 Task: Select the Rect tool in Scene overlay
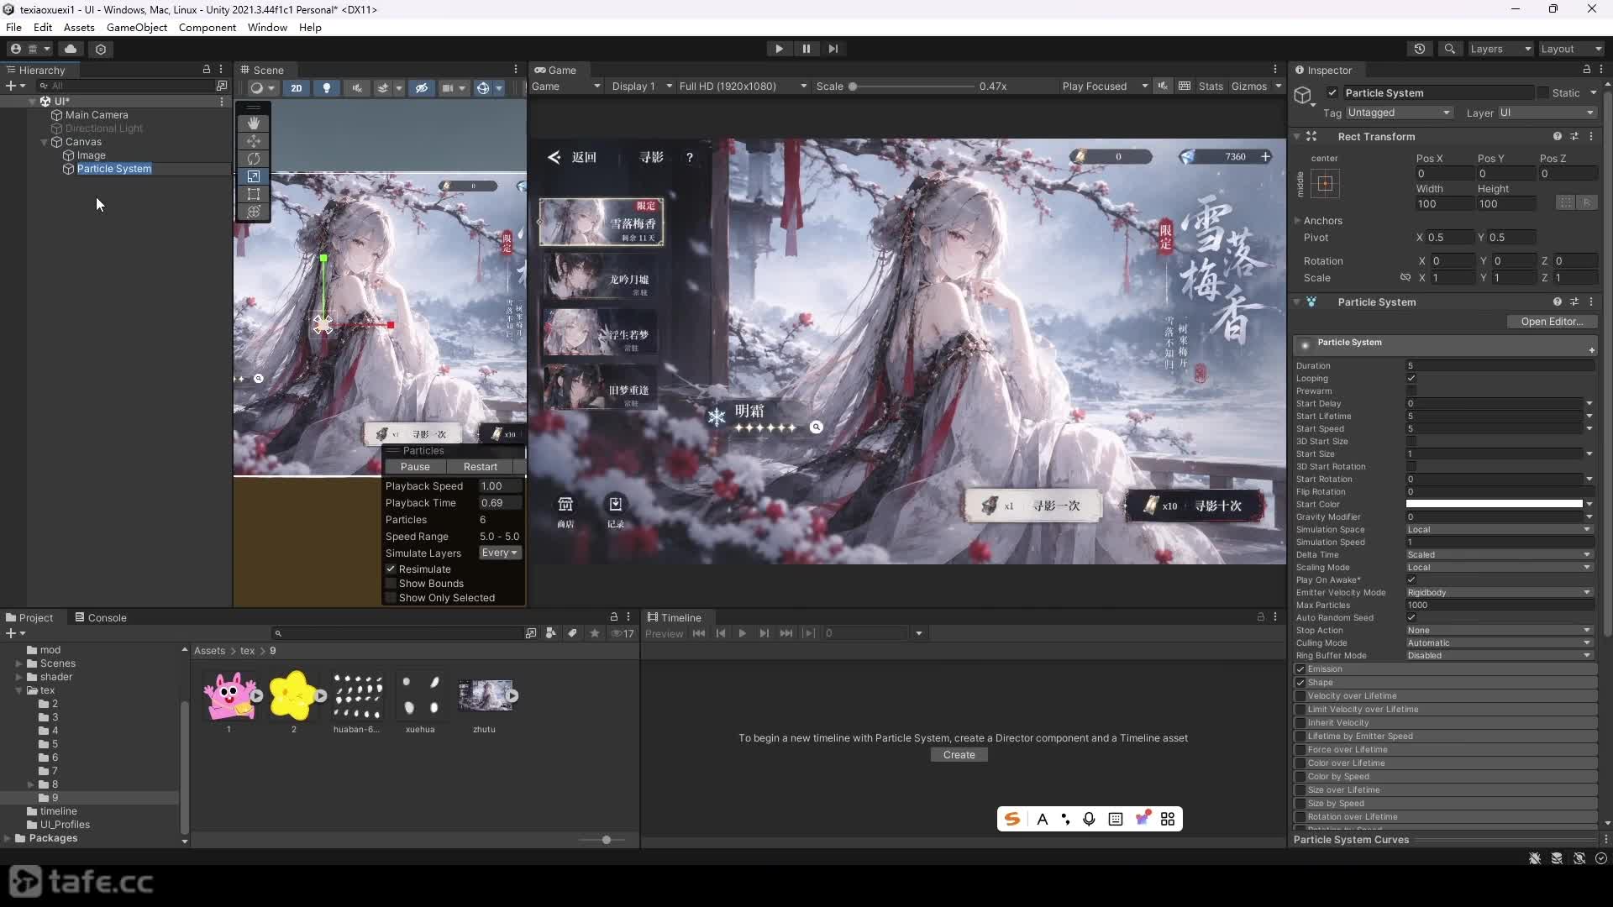254,194
